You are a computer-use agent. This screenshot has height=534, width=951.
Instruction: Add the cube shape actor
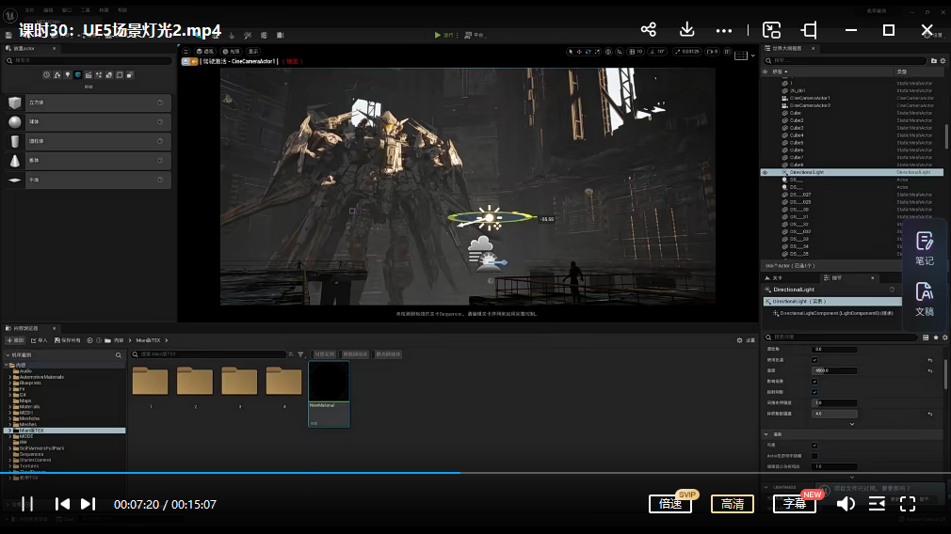coord(89,102)
